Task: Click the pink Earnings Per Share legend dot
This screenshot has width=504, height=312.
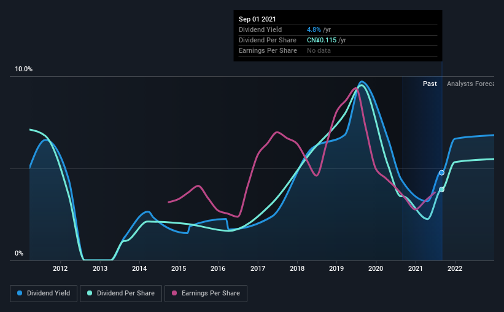Action: tap(174, 293)
